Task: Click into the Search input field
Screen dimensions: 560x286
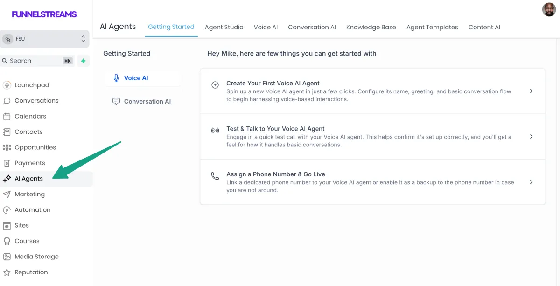Action: (x=37, y=61)
